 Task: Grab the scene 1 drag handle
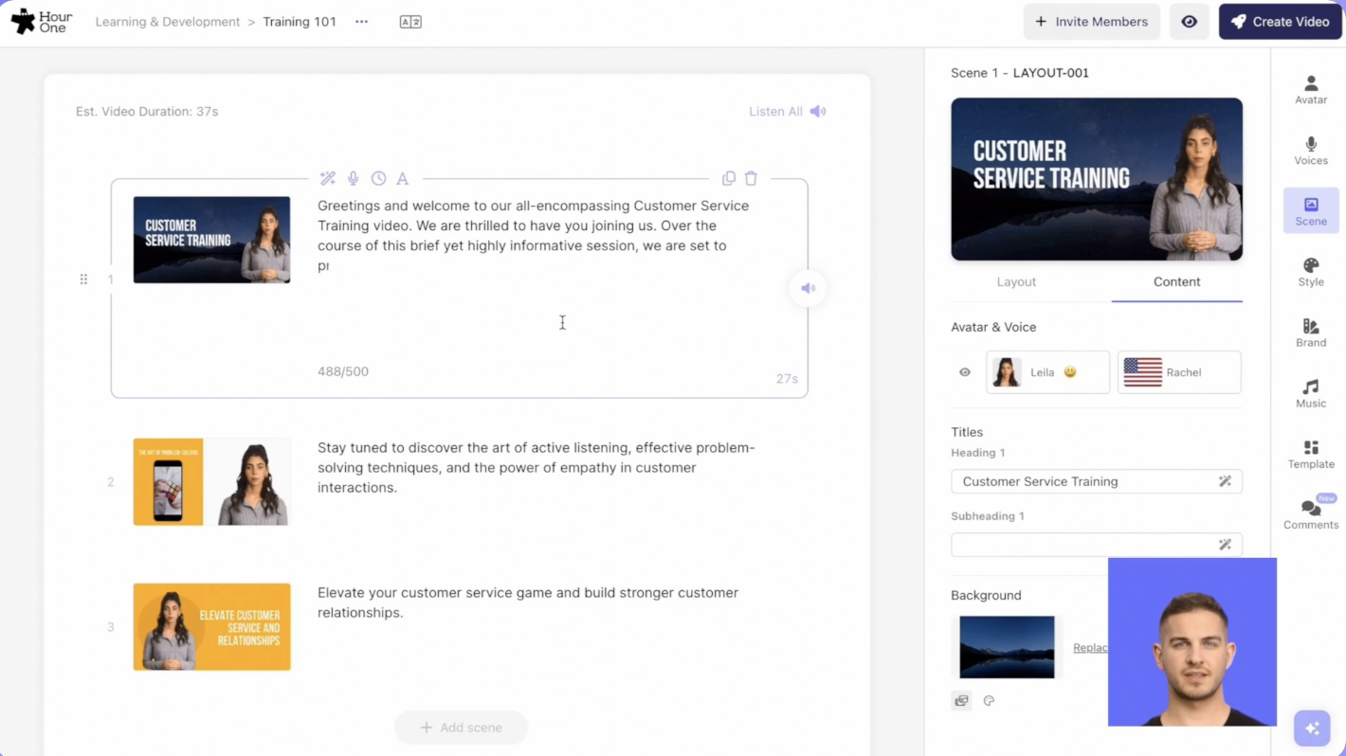coord(83,279)
